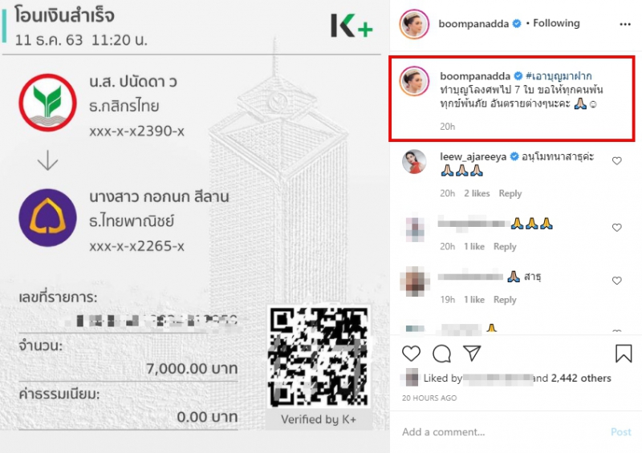Reply to leew_ajareeya's comment
This screenshot has width=642, height=453.
pyautogui.click(x=510, y=193)
